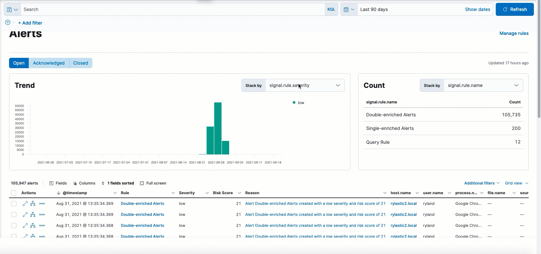Click the filter options icon beside Add filter
The height and width of the screenshot is (254, 541).
tap(8, 22)
